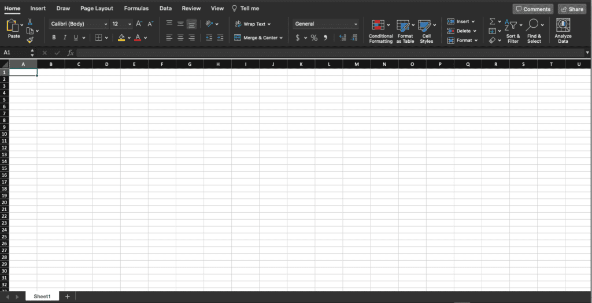Apply the red Font Color A
This screenshot has height=303, width=592.
click(x=138, y=38)
